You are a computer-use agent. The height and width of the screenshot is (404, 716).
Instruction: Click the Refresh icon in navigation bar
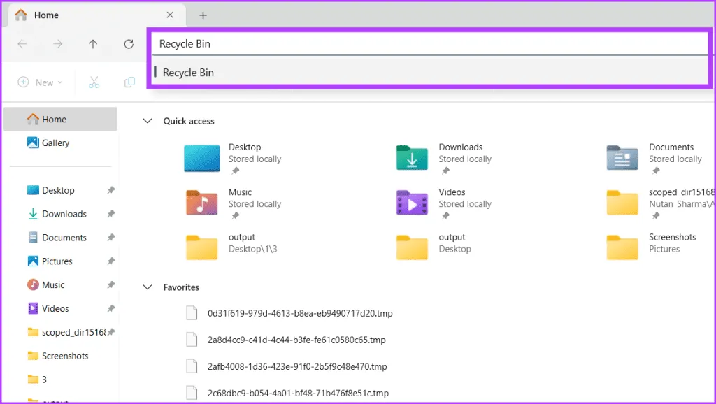tap(129, 44)
